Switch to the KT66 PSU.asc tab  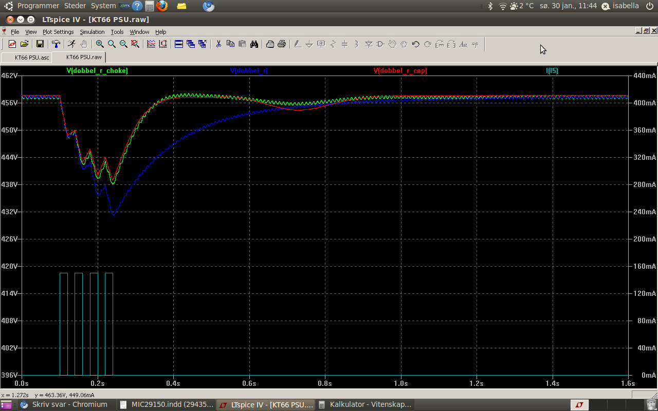pos(31,57)
